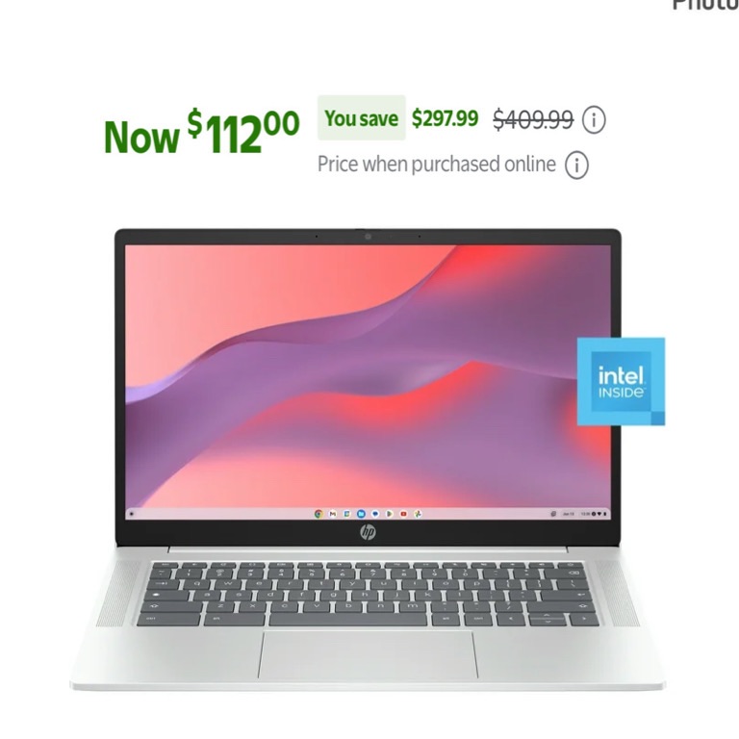
Task: Click the Messages chat bubble icon on the shelf
Action: point(375,514)
